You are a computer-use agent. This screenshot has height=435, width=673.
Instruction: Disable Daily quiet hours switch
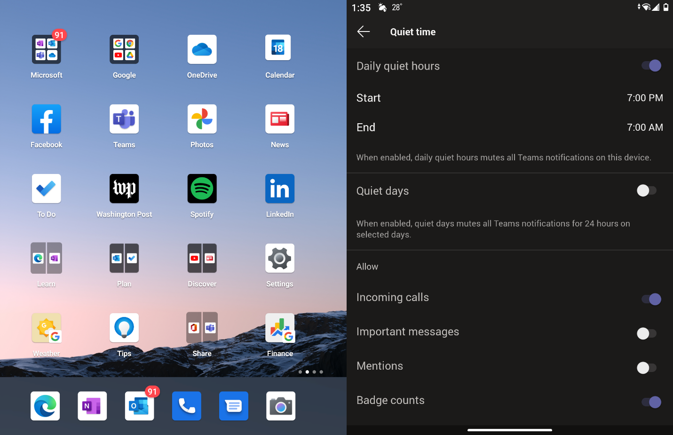tap(651, 66)
